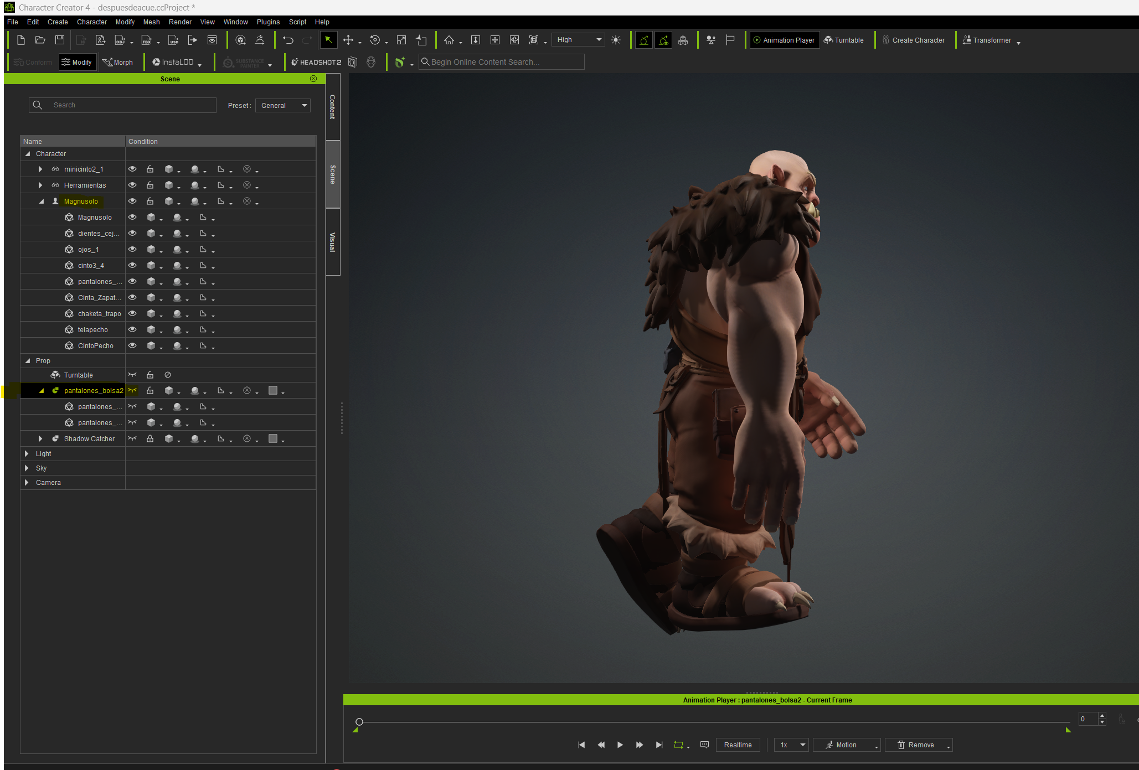Click the Export FBX icon
The height and width of the screenshot is (770, 1139).
[x=147, y=40]
